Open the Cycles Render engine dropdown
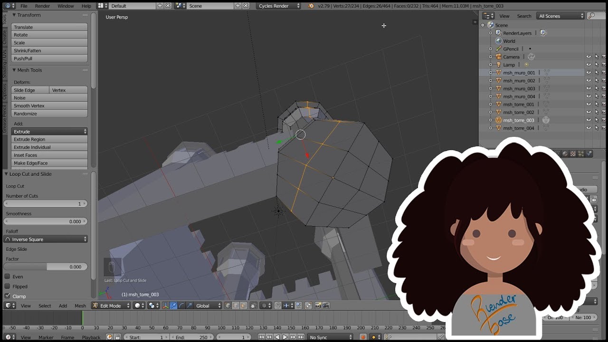The height and width of the screenshot is (342, 608). pos(279,6)
